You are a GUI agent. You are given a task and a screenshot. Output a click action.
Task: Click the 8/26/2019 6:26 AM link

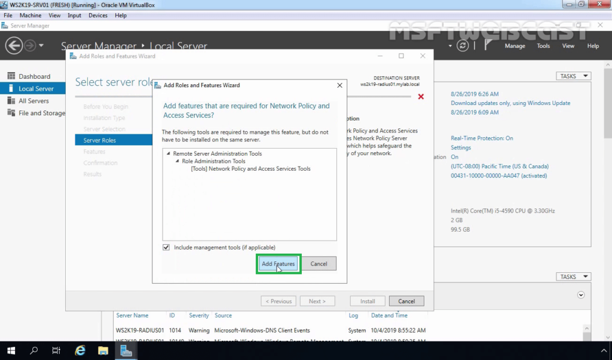(x=475, y=94)
